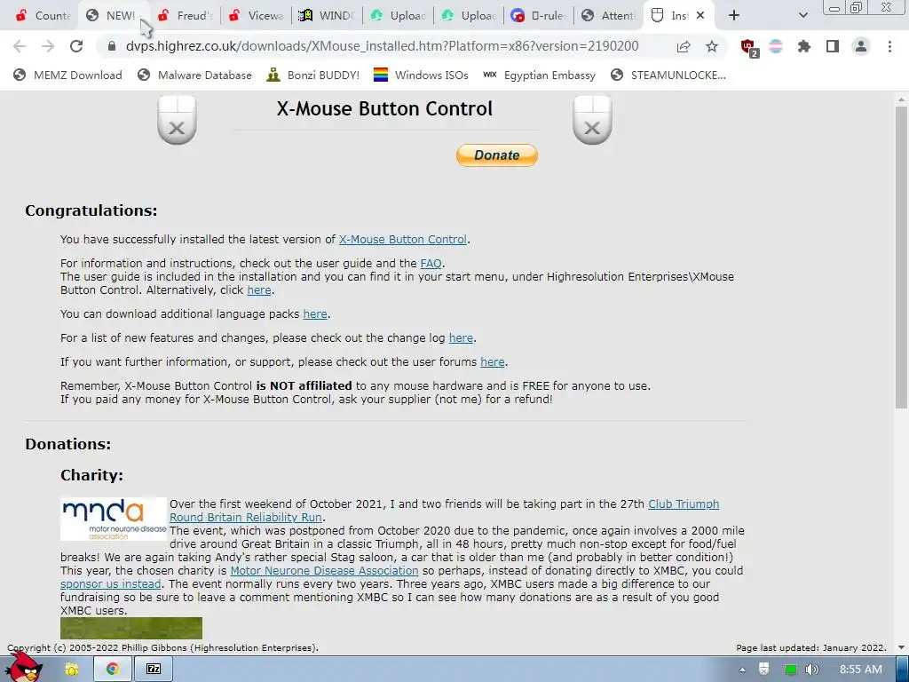
Task: Open STEAMUNLOCKE... bookmark
Action: click(668, 75)
